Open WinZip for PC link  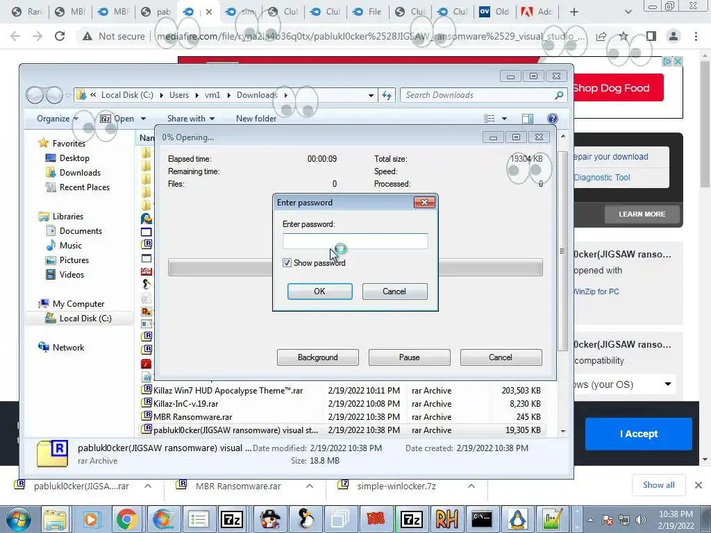[596, 291]
